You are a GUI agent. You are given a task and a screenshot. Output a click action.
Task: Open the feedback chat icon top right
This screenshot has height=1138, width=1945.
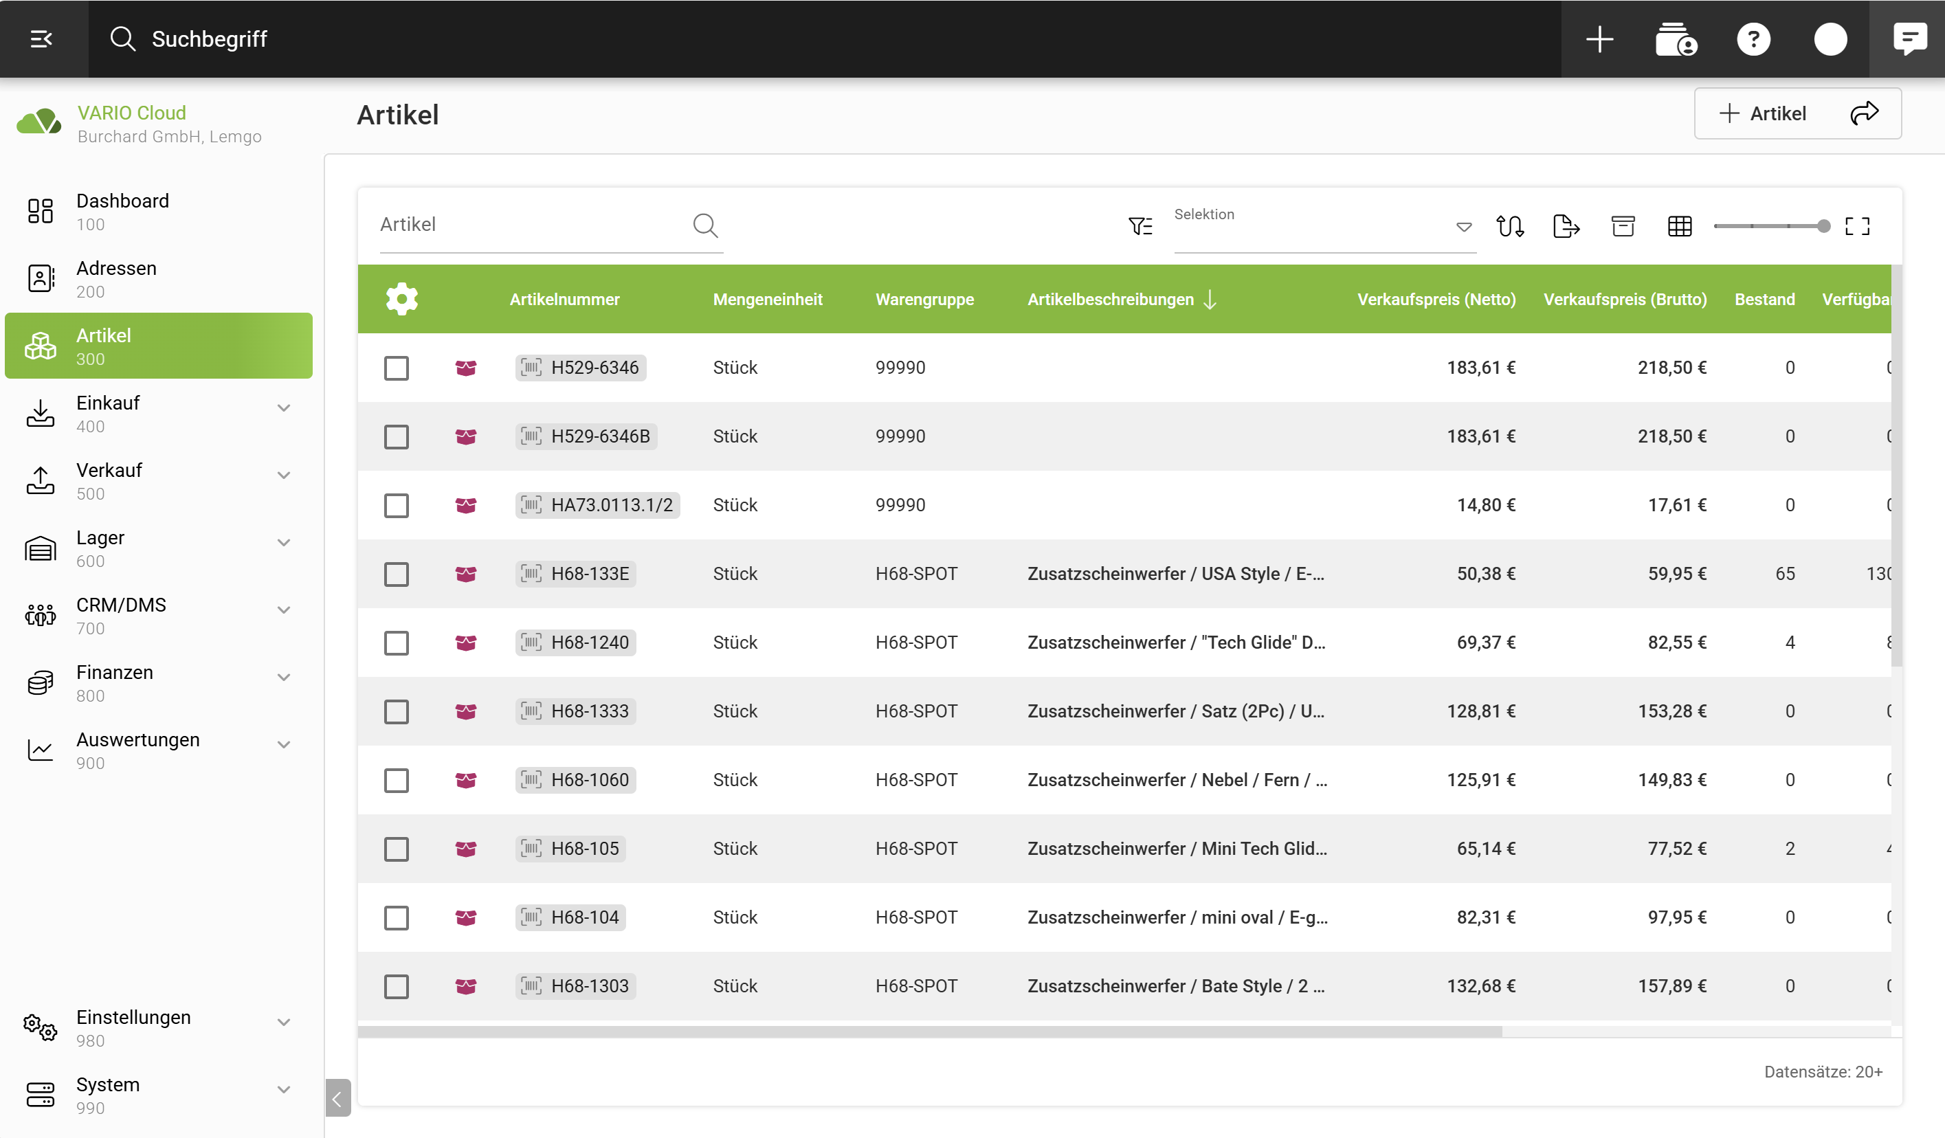[x=1912, y=38]
